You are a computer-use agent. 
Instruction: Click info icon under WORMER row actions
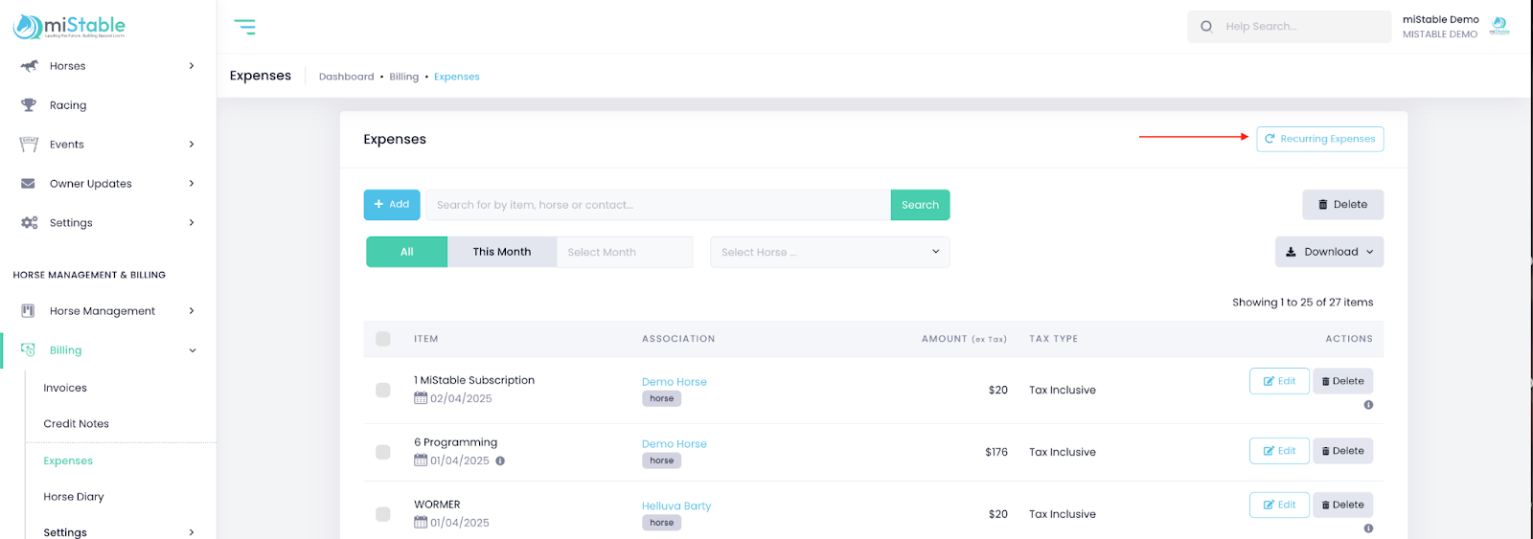(1368, 528)
